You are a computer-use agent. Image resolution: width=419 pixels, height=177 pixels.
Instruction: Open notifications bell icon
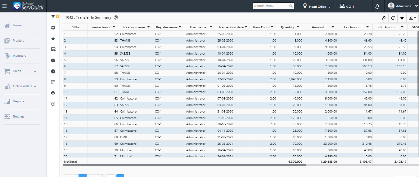coord(377,7)
